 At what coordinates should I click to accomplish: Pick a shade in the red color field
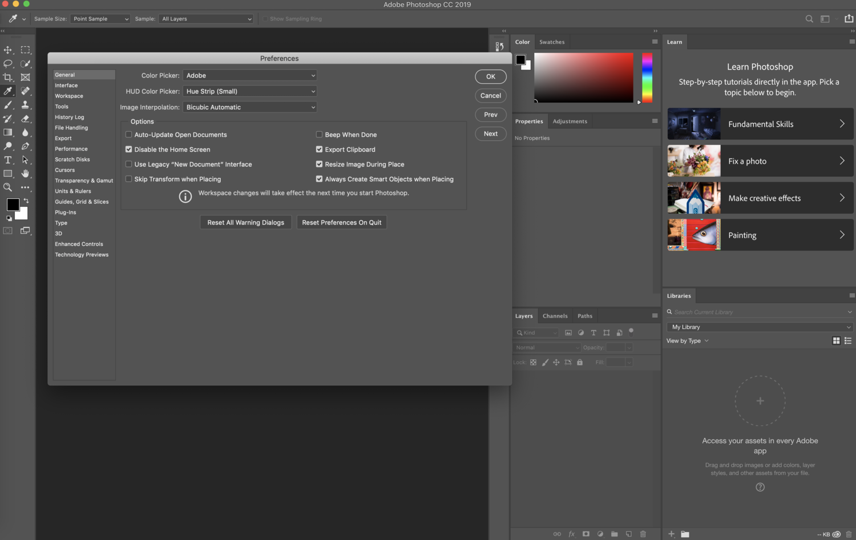[584, 78]
